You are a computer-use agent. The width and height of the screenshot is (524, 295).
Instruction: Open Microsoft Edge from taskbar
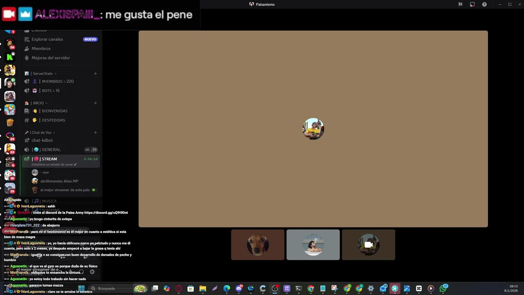coord(226,288)
